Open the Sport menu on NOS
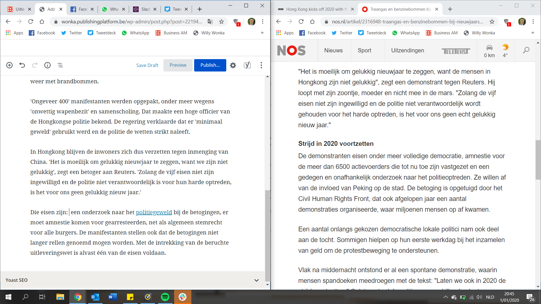The image size is (541, 304). click(364, 50)
